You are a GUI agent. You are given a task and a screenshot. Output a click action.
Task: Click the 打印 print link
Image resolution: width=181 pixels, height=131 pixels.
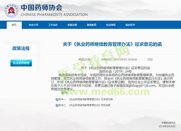point(150,60)
